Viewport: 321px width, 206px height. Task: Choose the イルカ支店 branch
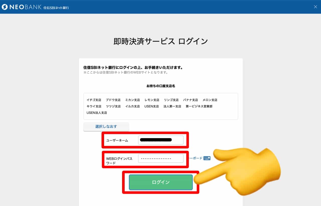pyautogui.click(x=132, y=107)
